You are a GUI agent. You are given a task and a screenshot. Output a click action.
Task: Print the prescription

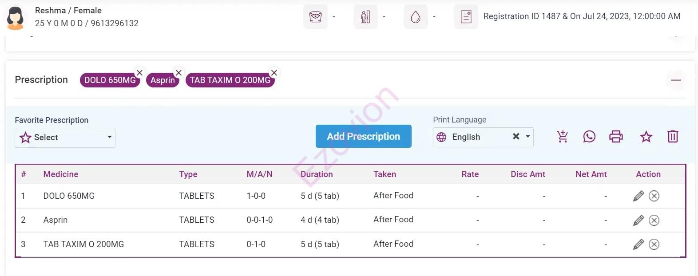(616, 137)
